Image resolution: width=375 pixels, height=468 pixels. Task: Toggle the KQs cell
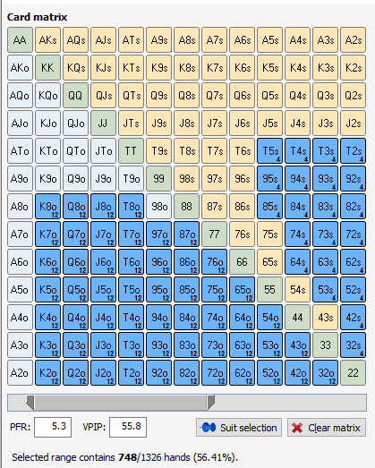(x=75, y=68)
